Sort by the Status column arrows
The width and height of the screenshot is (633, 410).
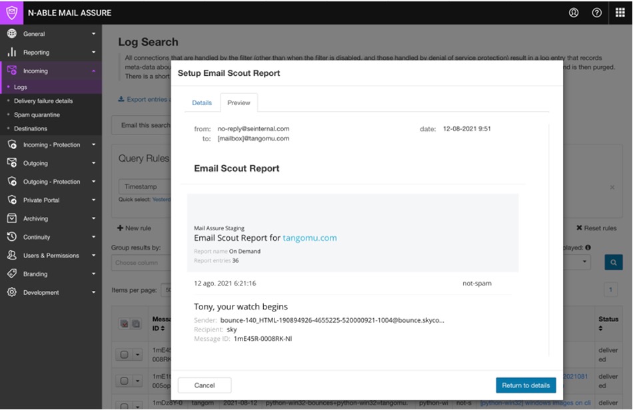coord(600,328)
